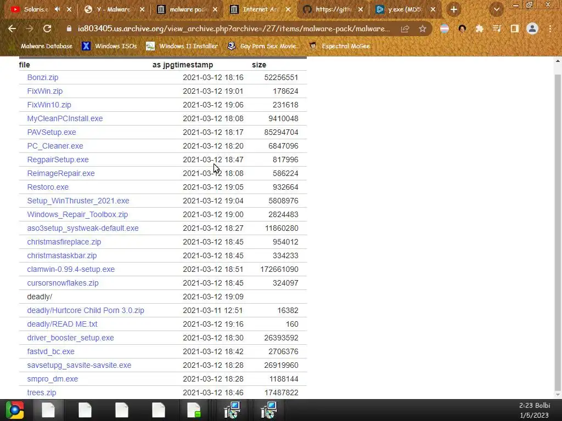This screenshot has width=562, height=421.
Task: Go back to the previous page
Action: 12,29
